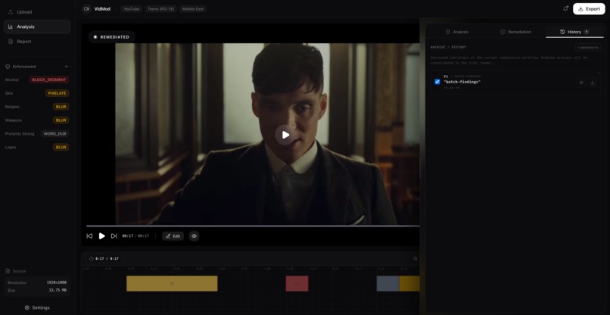Click the VidMod camera logo icon
This screenshot has height=315, width=610.
(x=86, y=9)
